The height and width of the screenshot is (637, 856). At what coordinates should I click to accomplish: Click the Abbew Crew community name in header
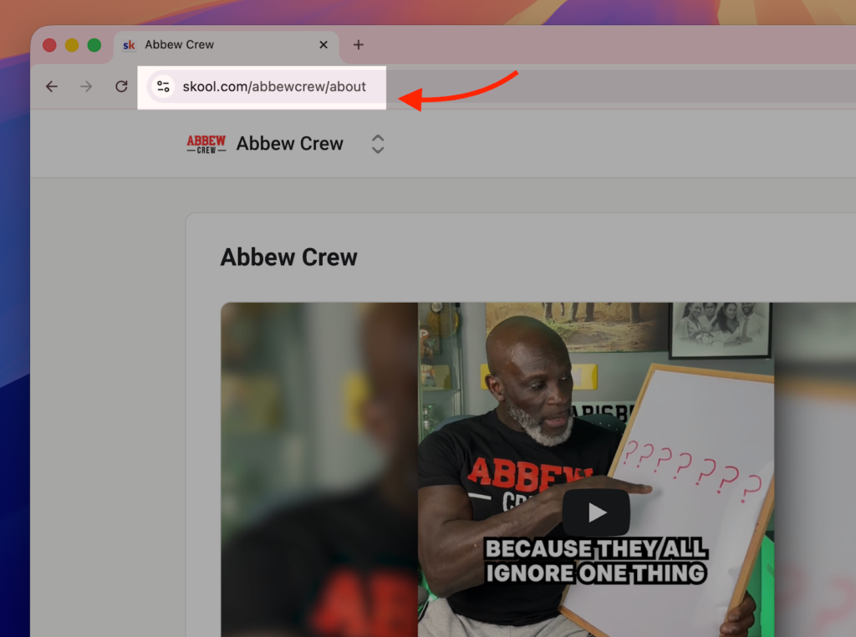tap(289, 143)
